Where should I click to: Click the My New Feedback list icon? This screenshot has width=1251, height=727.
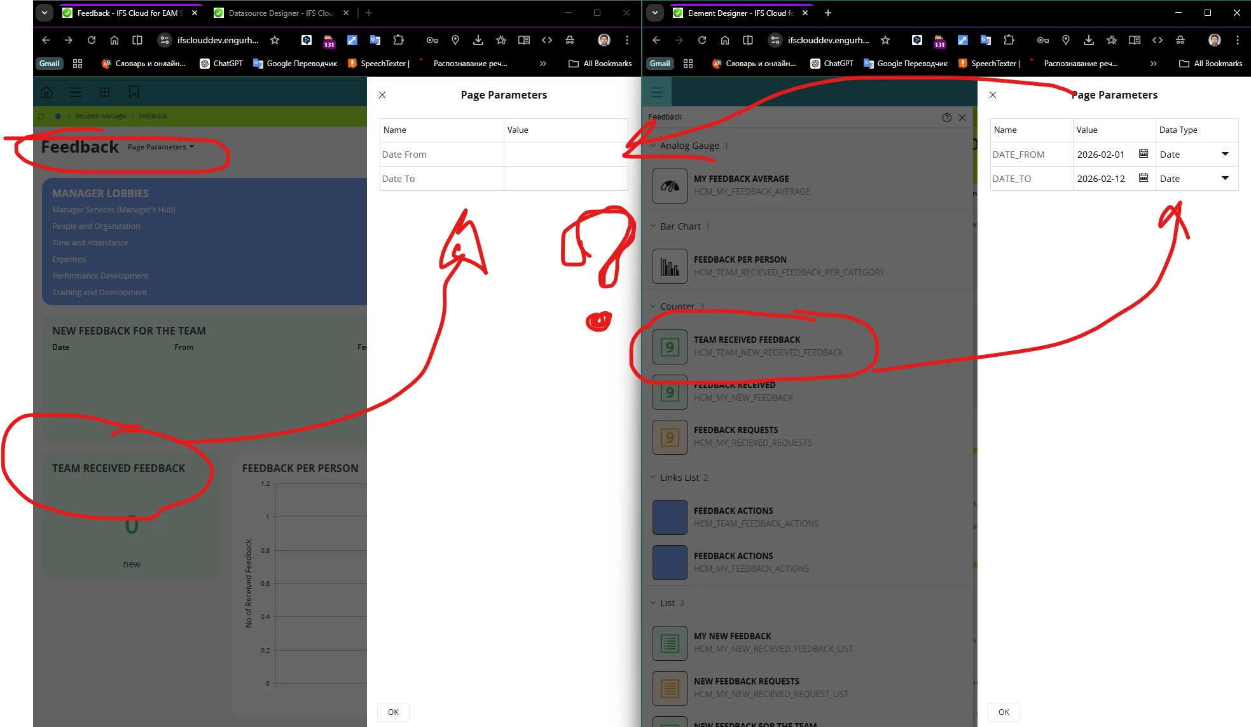pyautogui.click(x=669, y=643)
